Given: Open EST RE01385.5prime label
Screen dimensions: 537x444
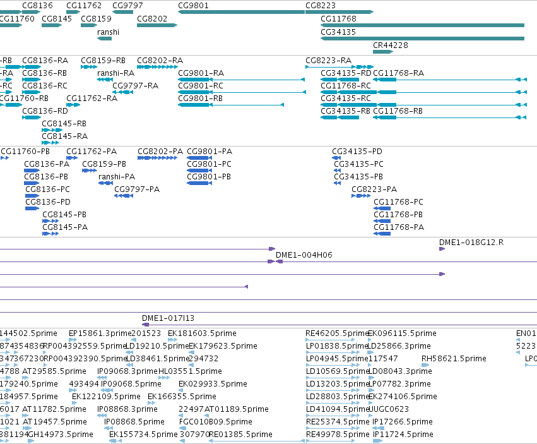Looking at the screenshot, I should click(x=241, y=435).
